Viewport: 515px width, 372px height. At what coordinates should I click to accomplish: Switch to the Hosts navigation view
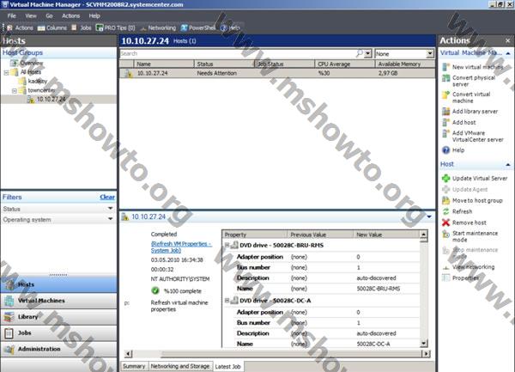tap(58, 284)
